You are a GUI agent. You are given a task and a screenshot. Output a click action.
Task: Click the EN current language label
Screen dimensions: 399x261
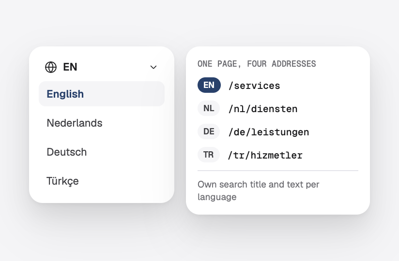70,67
